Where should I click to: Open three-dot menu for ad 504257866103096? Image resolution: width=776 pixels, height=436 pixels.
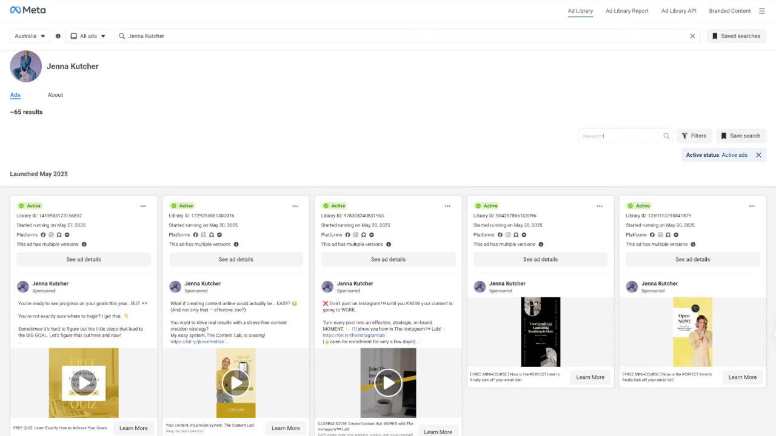click(600, 206)
